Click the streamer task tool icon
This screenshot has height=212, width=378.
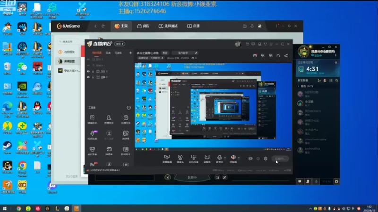(x=126, y=117)
